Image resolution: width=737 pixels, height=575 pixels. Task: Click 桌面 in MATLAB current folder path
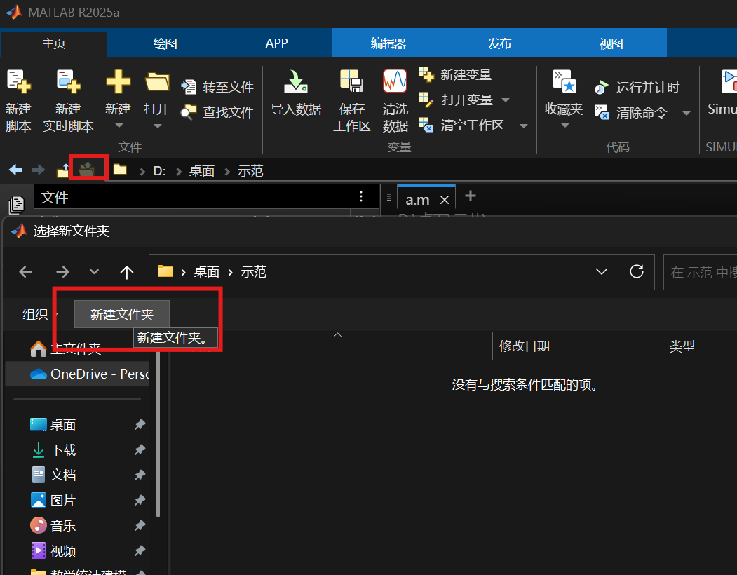point(202,170)
